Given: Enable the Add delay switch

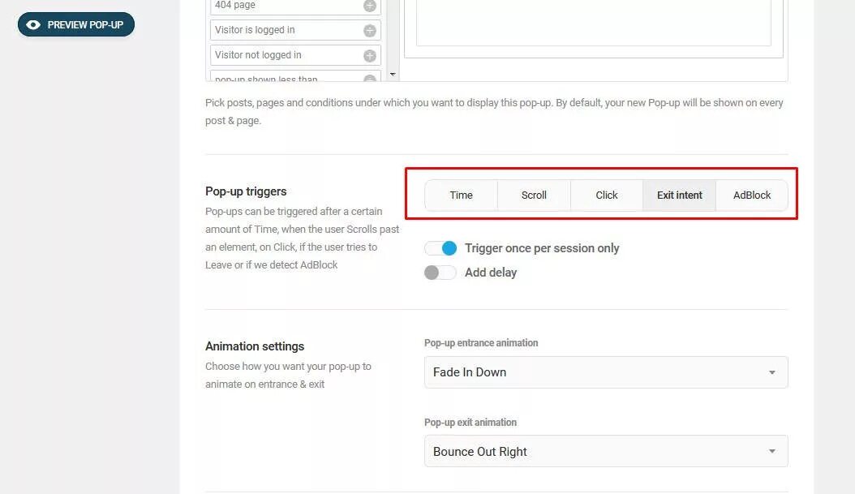Looking at the screenshot, I should point(440,273).
